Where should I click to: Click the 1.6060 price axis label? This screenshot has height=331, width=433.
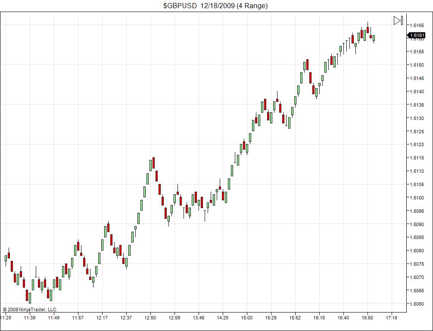pyautogui.click(x=417, y=304)
